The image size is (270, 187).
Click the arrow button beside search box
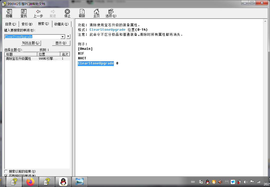68,37
